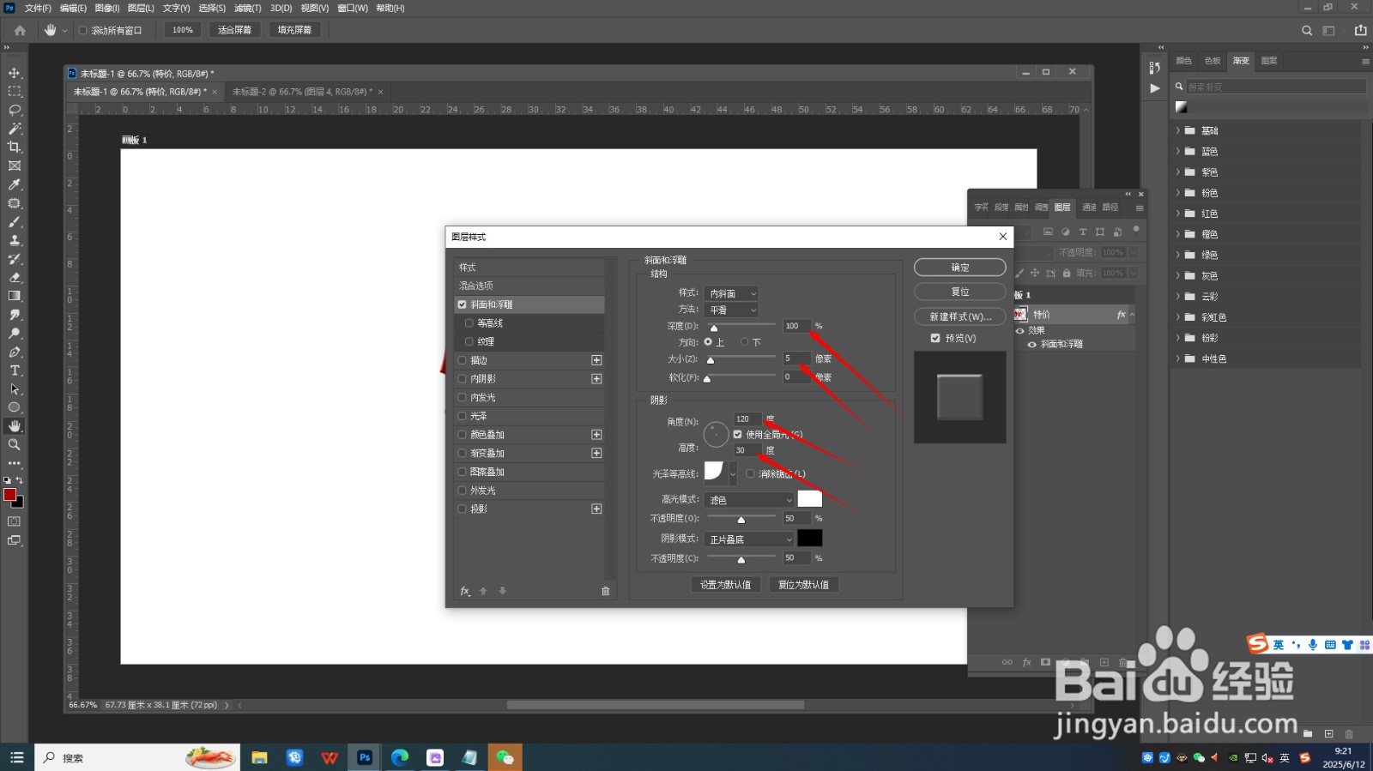
Task: Click the Depth slider handle
Action: (x=713, y=328)
